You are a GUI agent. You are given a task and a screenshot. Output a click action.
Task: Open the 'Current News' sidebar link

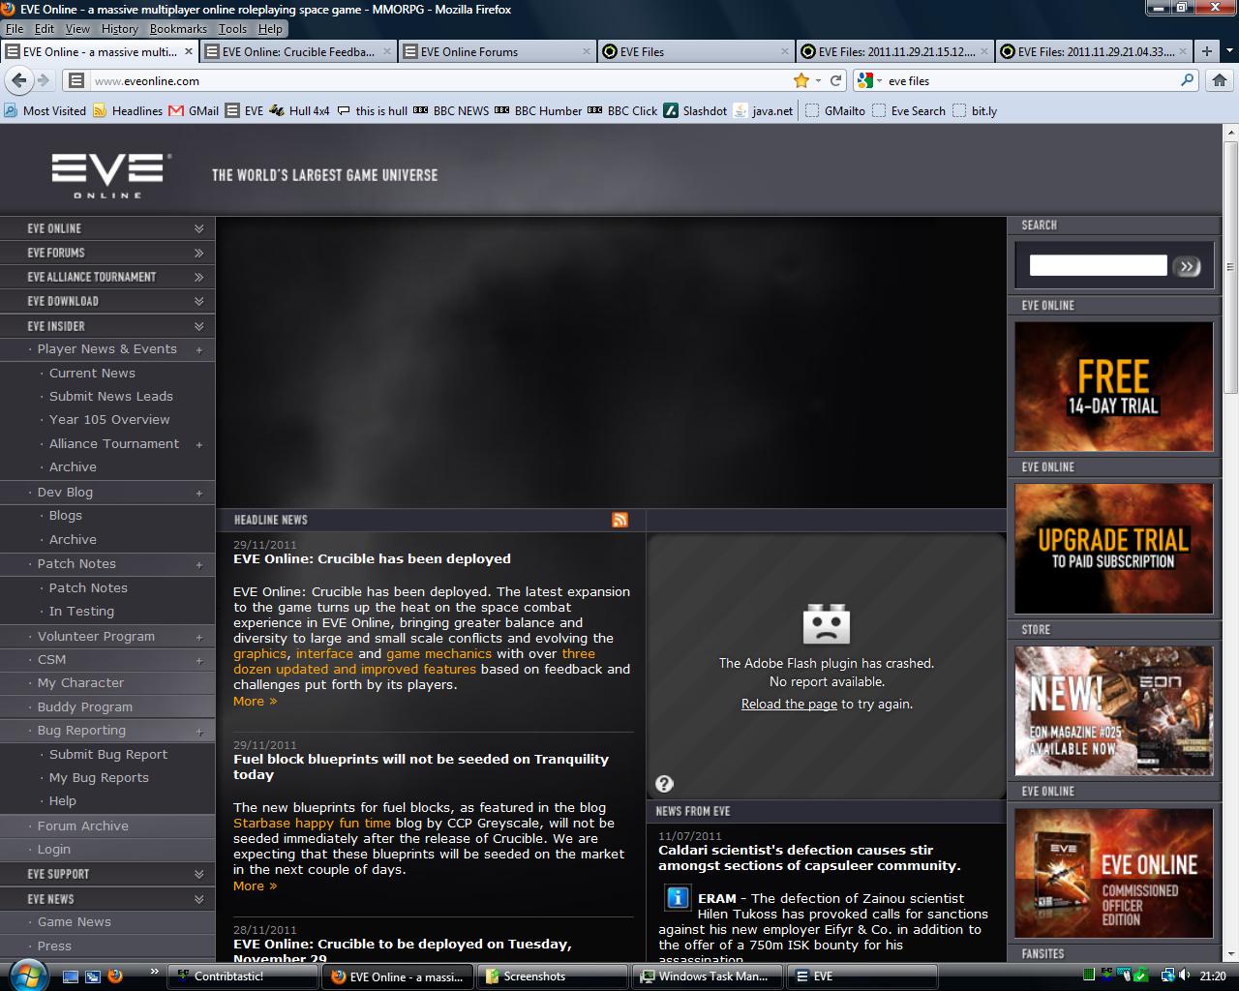[x=92, y=373]
